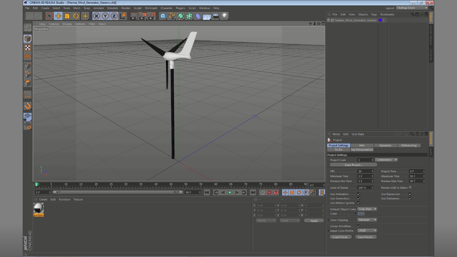Add a Floor environment object
The image size is (457, 257).
tap(207, 16)
